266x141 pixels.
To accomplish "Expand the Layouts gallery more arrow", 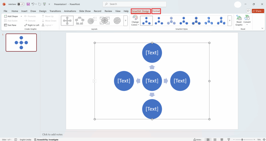I will click(x=125, y=21).
